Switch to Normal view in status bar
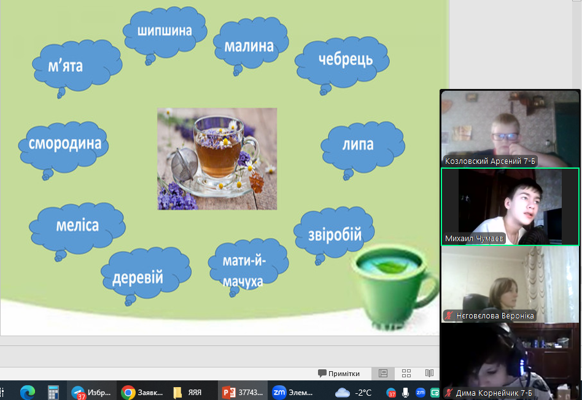 click(383, 373)
